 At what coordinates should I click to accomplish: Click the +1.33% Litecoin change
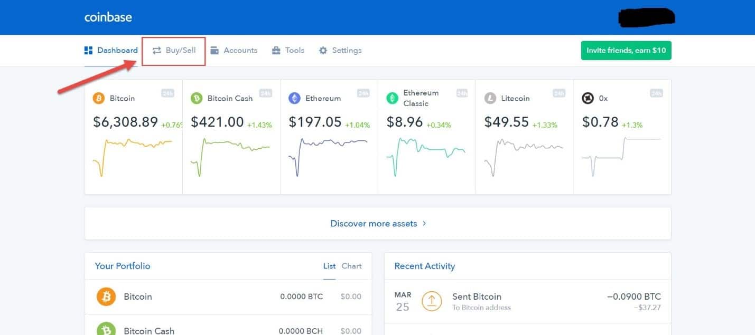[545, 125]
